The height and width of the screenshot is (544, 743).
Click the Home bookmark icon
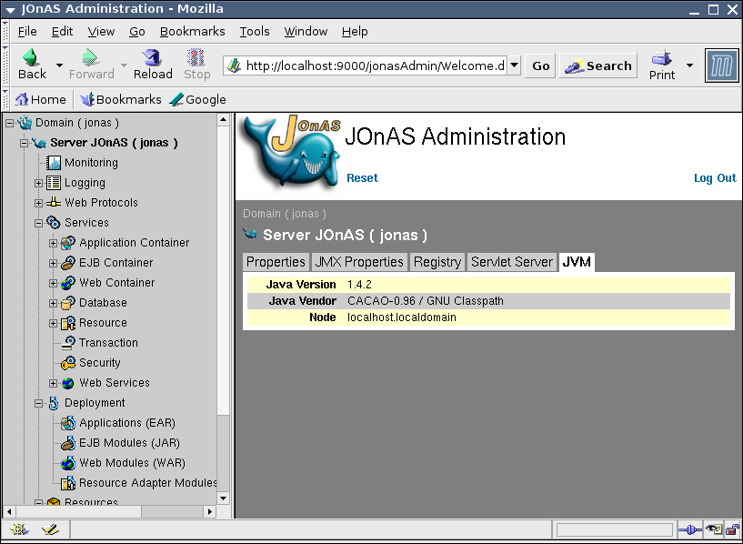coord(22,99)
